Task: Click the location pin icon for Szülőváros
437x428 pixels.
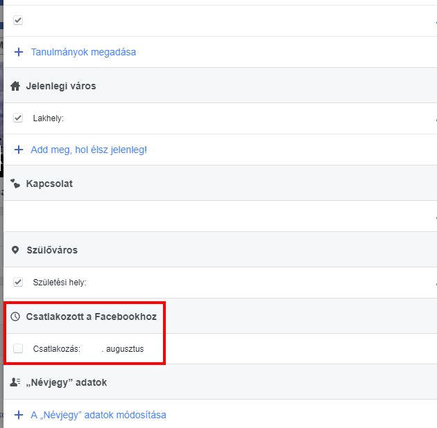Action: [15, 249]
